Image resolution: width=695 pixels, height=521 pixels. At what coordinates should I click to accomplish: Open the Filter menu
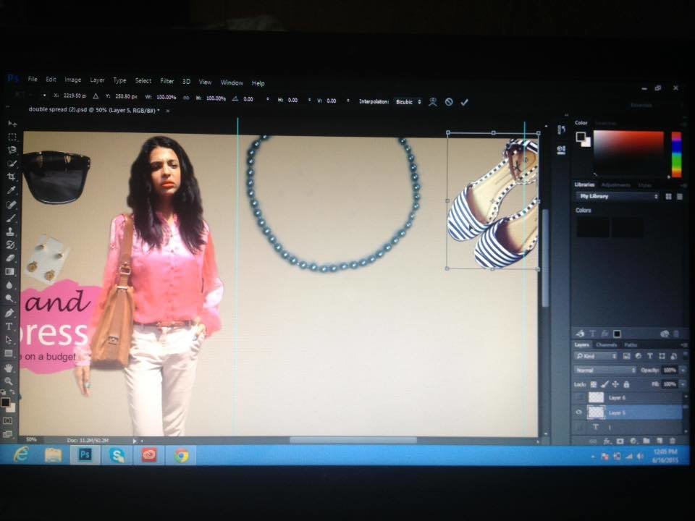167,81
